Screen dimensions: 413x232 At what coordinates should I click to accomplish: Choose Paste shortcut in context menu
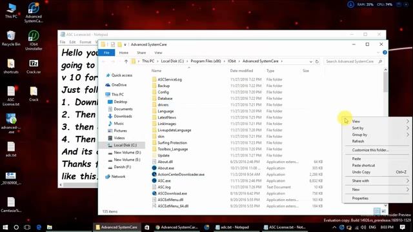377,165
